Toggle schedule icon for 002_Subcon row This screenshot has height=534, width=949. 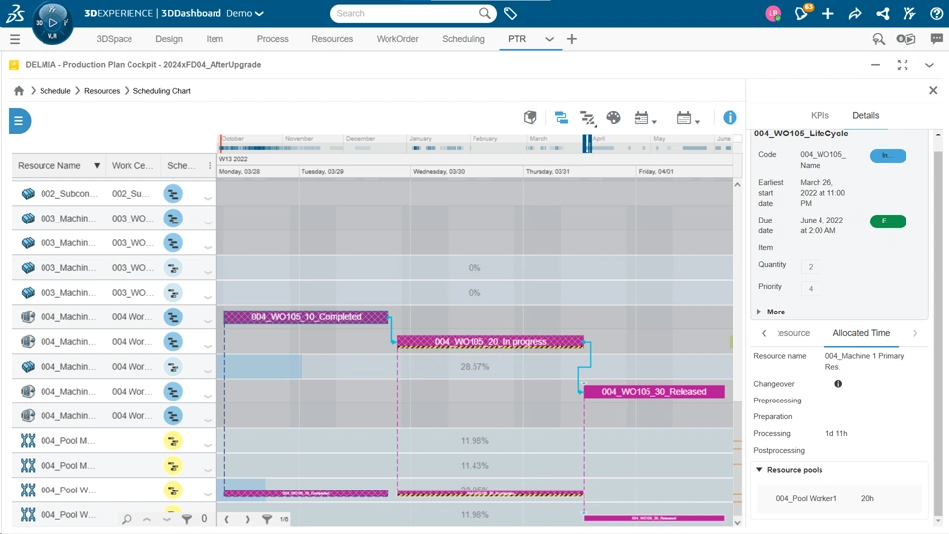(173, 194)
